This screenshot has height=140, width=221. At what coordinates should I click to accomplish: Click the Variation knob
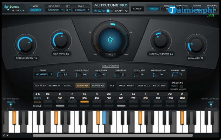118,75
